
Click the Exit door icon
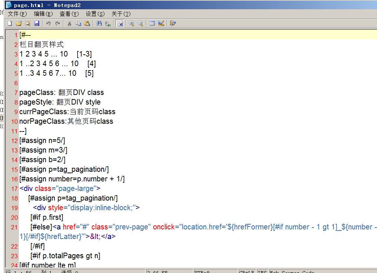click(x=173, y=23)
